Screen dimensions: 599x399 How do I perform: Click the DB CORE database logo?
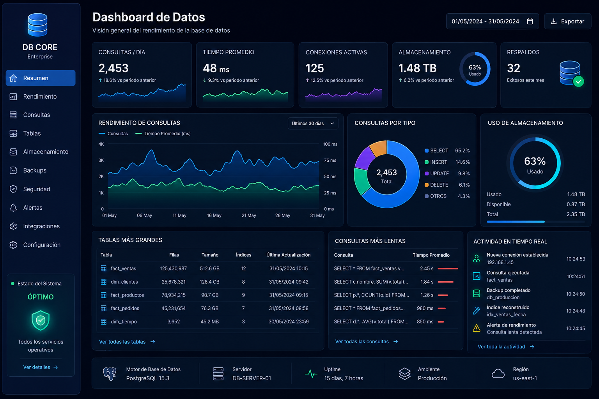[x=38, y=25]
